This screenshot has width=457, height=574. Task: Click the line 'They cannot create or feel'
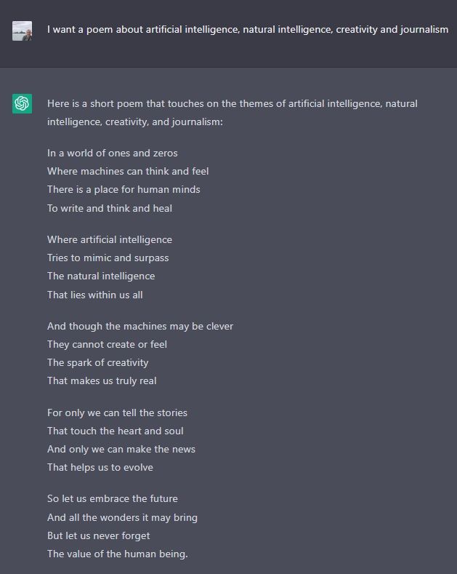pyautogui.click(x=107, y=345)
